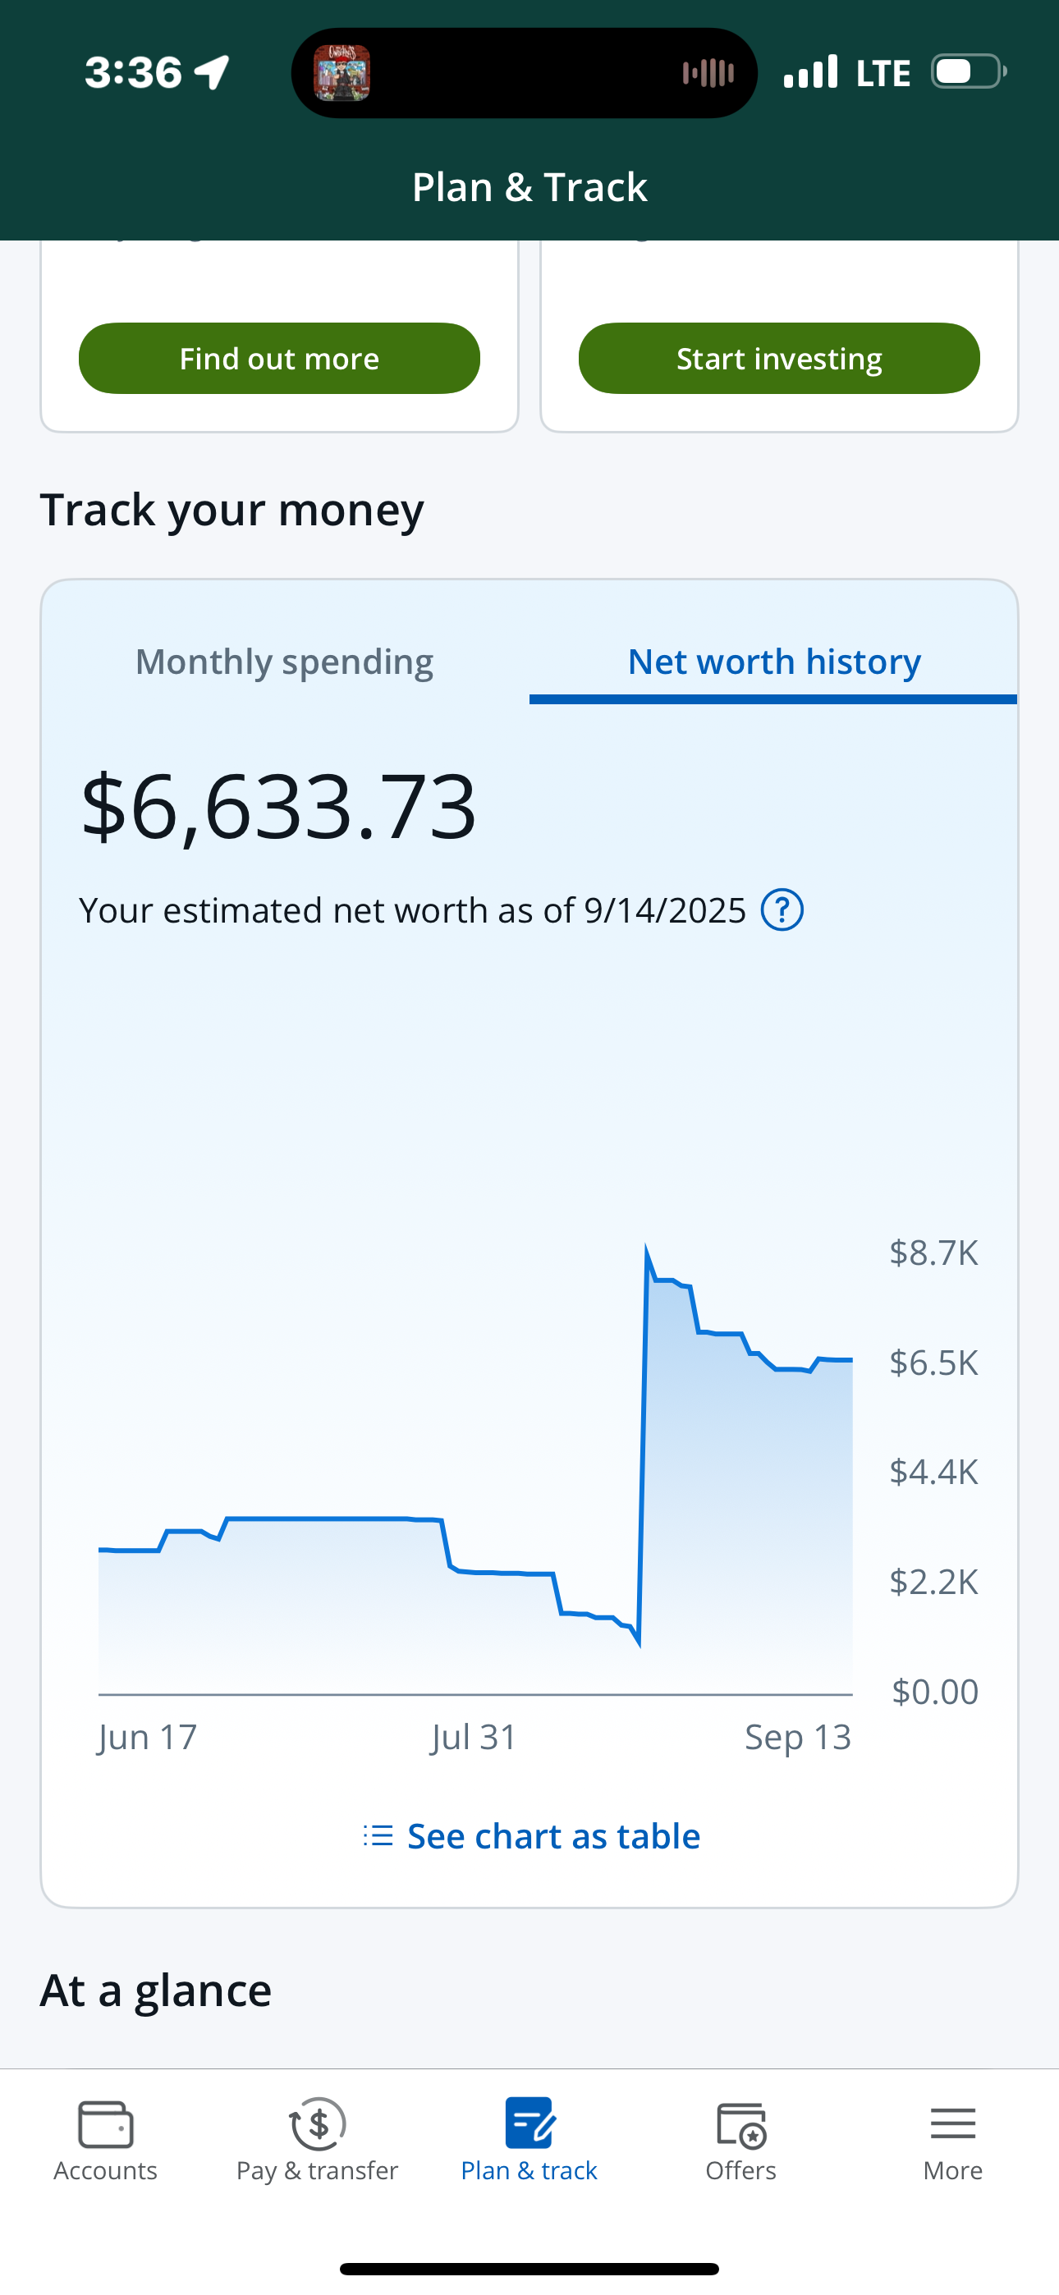This screenshot has height=2295, width=1059.
Task: Tap the net worth help question icon
Action: [x=782, y=910]
